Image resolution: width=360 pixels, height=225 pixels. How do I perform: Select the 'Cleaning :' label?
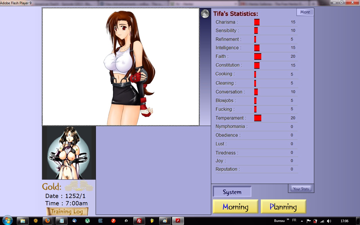pyautogui.click(x=226, y=83)
